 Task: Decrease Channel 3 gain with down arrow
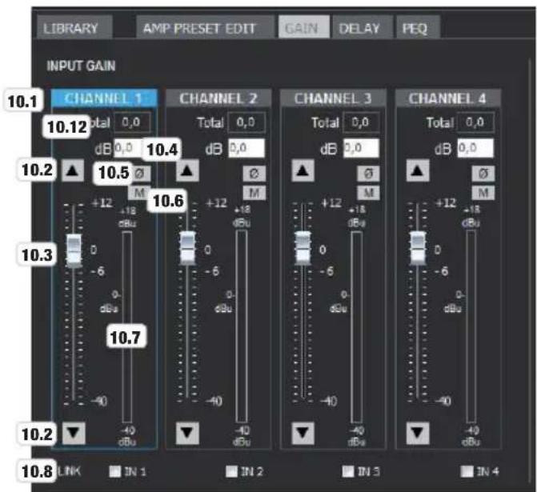pos(303,433)
